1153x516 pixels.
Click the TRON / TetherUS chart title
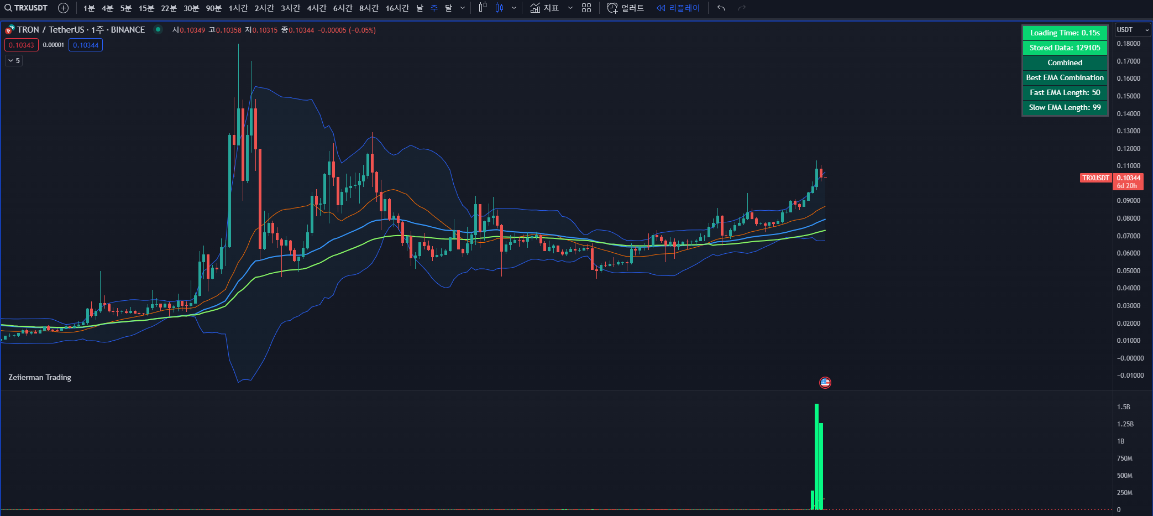pos(81,30)
